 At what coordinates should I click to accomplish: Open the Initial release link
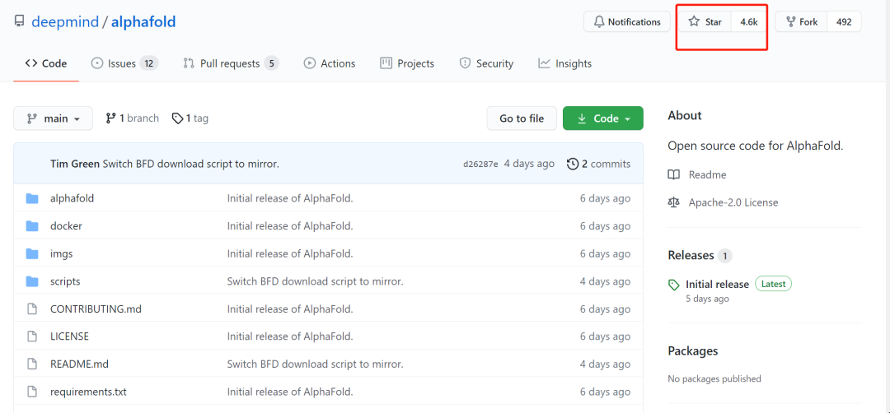click(718, 285)
